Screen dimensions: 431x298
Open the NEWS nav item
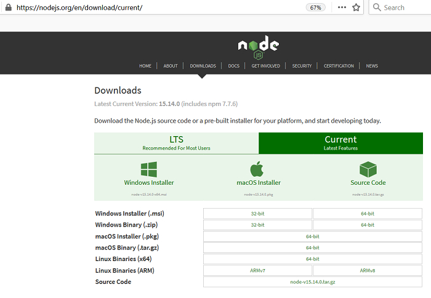372,66
